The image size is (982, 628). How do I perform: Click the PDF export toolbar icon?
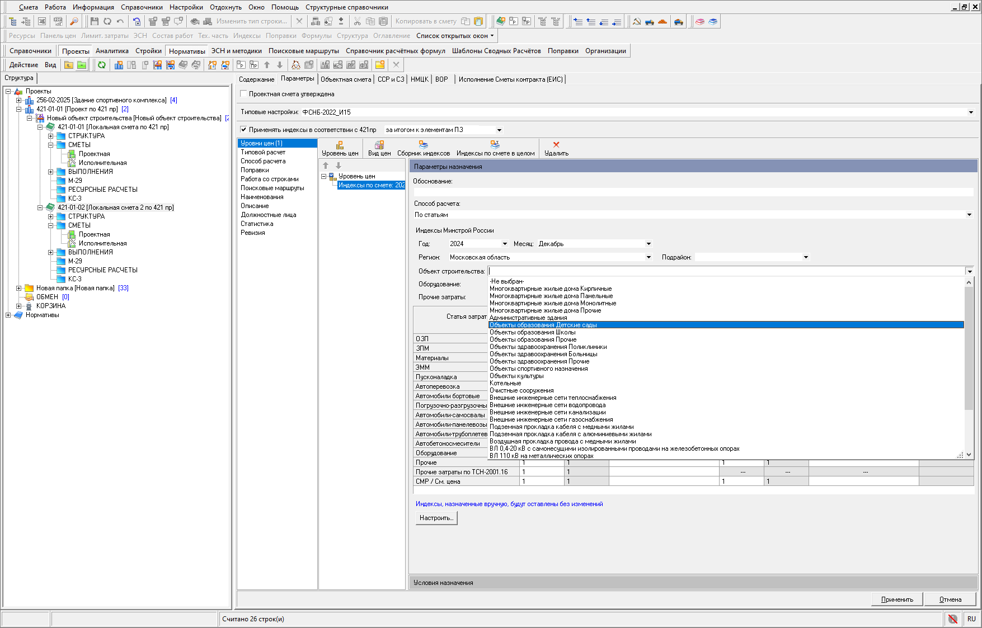click(x=58, y=21)
